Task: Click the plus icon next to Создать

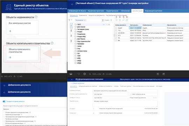Action: click(111, 20)
